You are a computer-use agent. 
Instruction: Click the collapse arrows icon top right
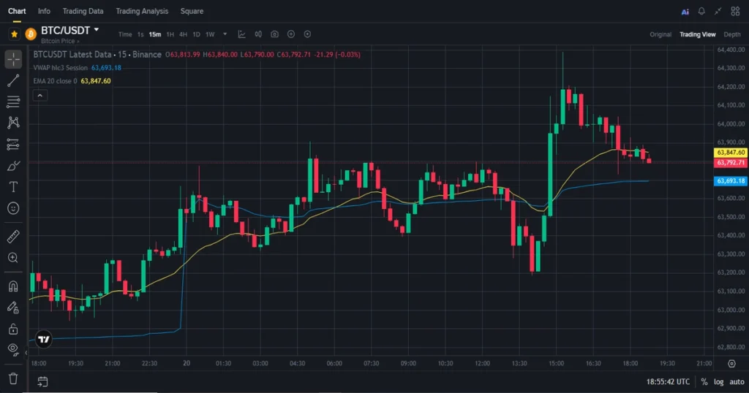[x=718, y=11]
